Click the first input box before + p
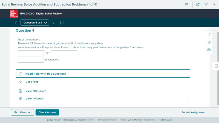This screenshot has height=123, width=219. [x=31, y=53]
